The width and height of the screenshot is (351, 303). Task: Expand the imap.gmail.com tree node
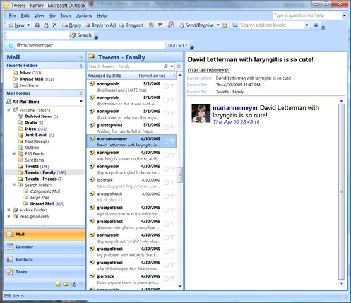[x=9, y=216]
